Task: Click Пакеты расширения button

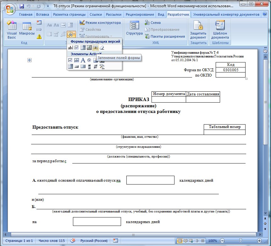Action: point(165,36)
